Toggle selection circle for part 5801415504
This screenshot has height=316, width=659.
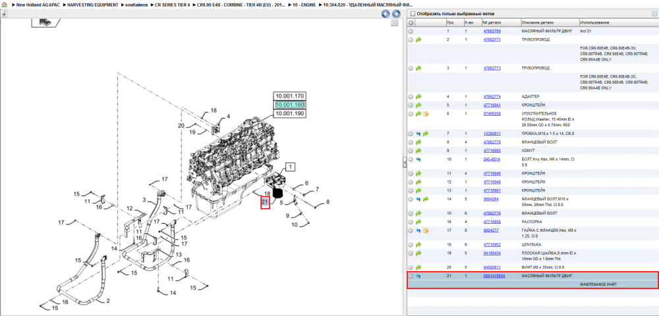(411, 276)
